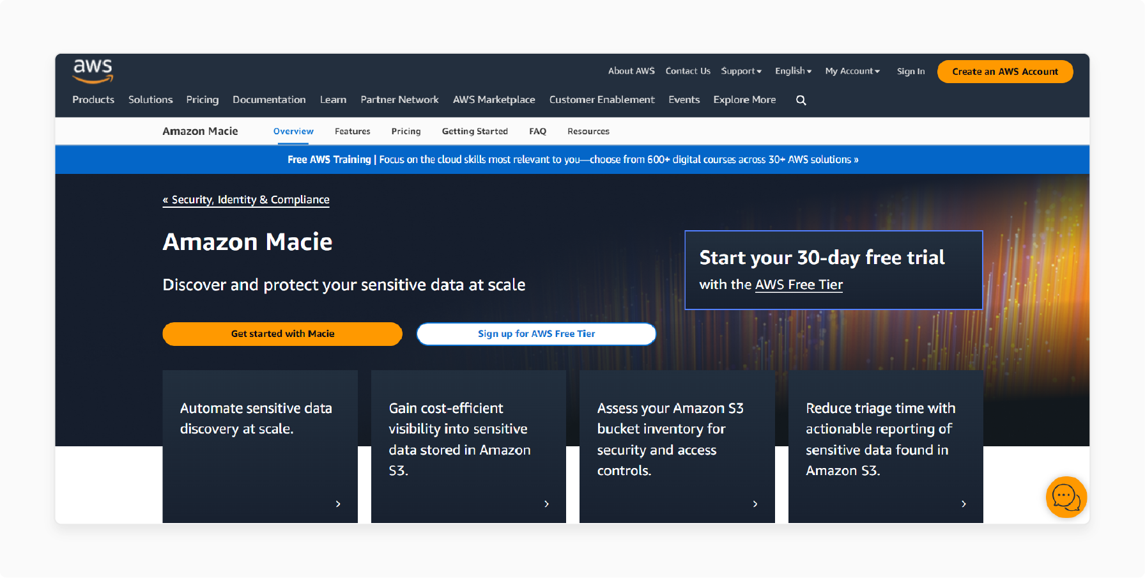The image size is (1145, 578).
Task: Open the Explore More menu item
Action: tap(744, 100)
